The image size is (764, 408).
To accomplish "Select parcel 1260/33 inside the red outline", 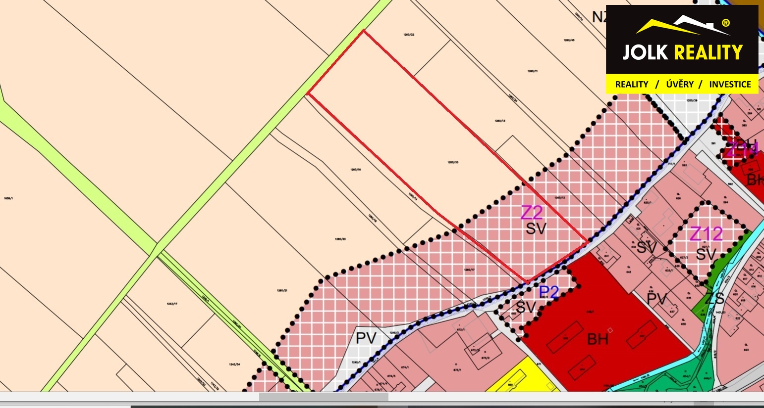I will [x=452, y=162].
